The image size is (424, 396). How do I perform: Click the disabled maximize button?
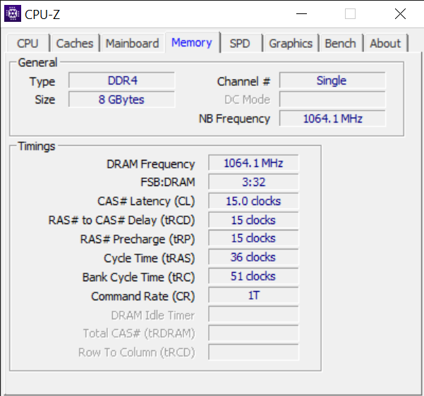[x=350, y=13]
